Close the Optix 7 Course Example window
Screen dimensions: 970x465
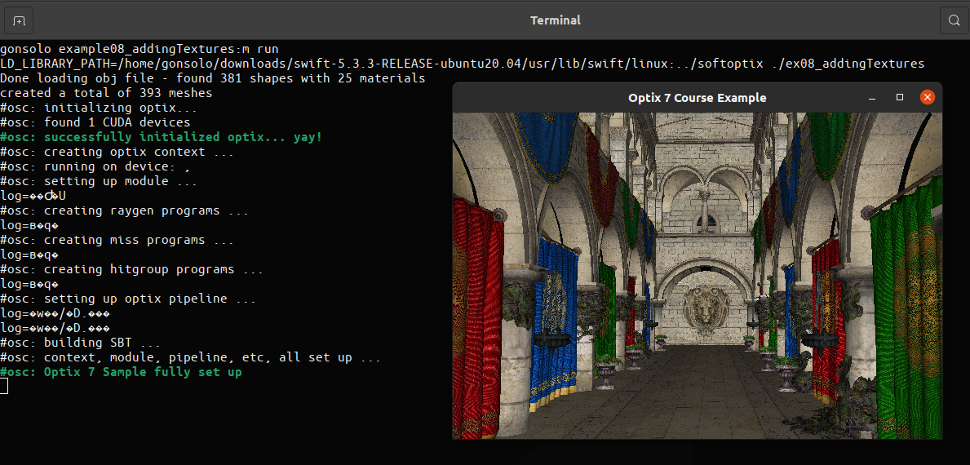click(x=927, y=98)
